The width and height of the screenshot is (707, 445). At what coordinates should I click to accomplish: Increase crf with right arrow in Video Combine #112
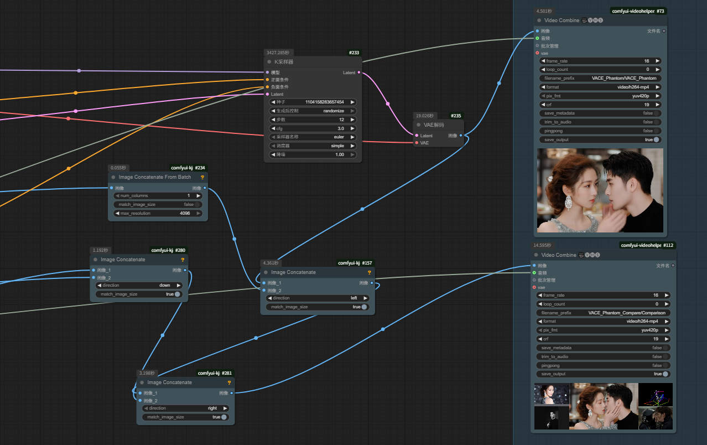666,339
